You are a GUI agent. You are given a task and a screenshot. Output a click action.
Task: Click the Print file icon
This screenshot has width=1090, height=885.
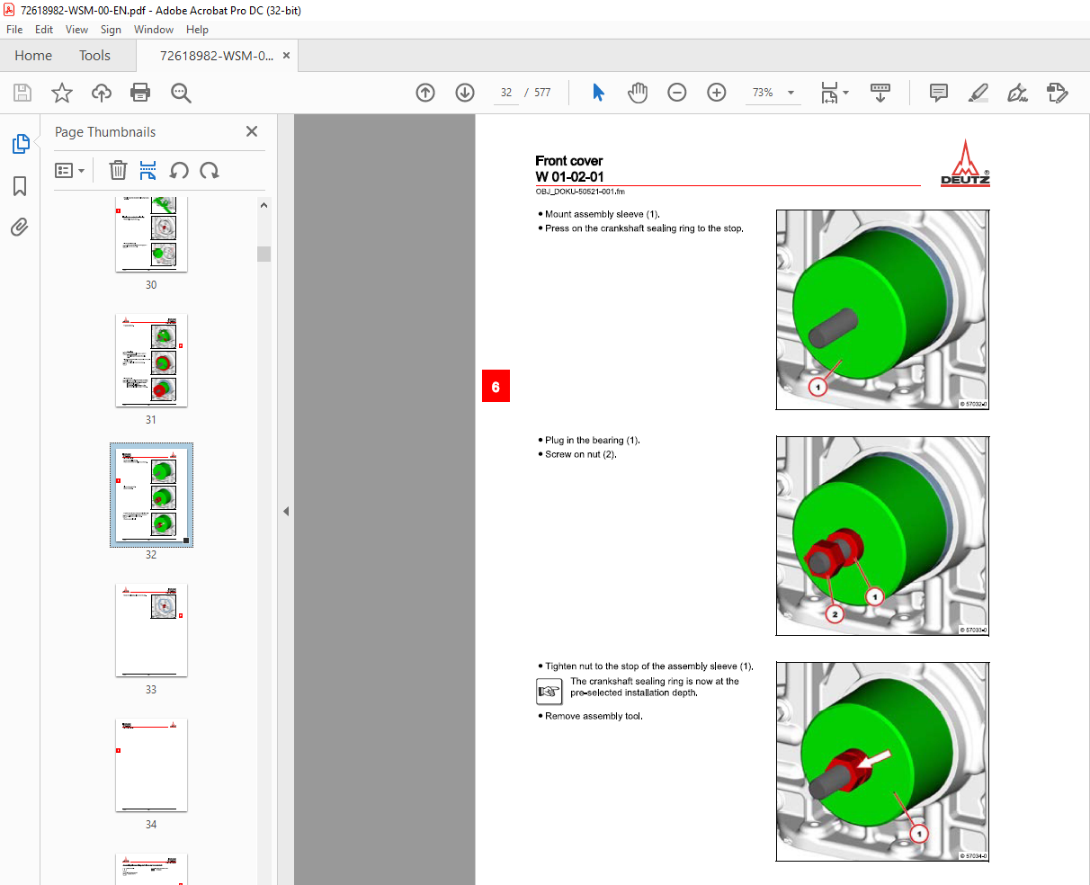[140, 93]
